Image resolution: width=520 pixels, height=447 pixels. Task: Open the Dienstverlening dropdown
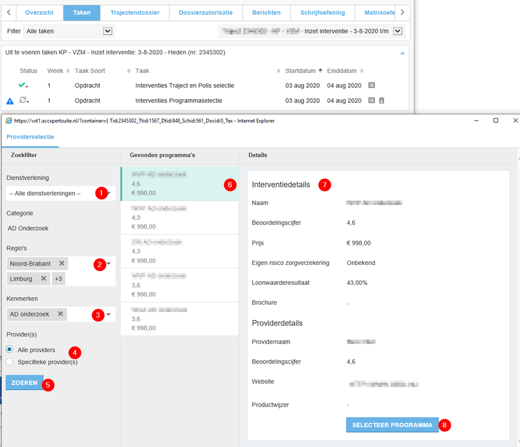click(x=109, y=193)
